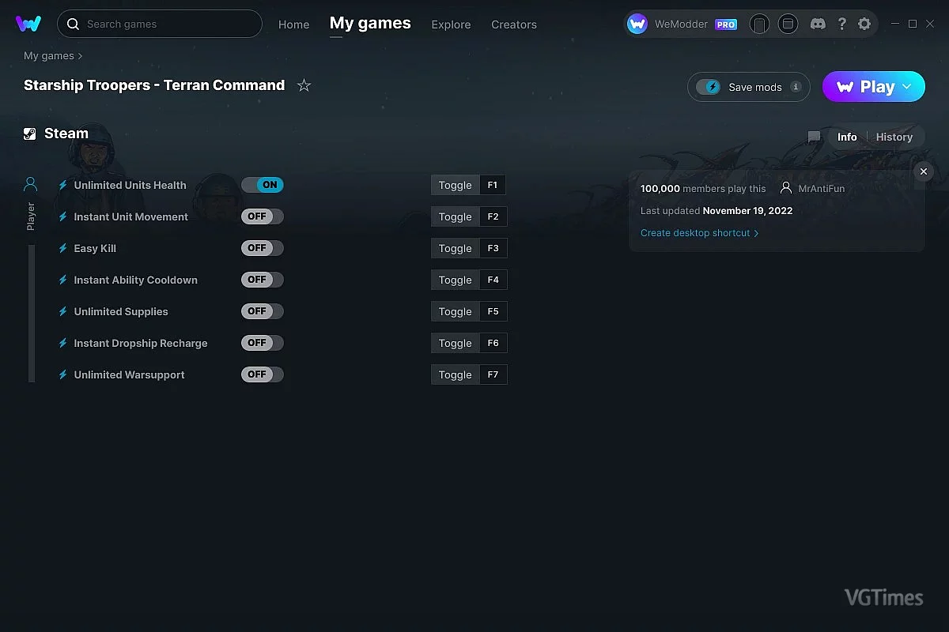Open the overlay window icon in header

tap(788, 24)
